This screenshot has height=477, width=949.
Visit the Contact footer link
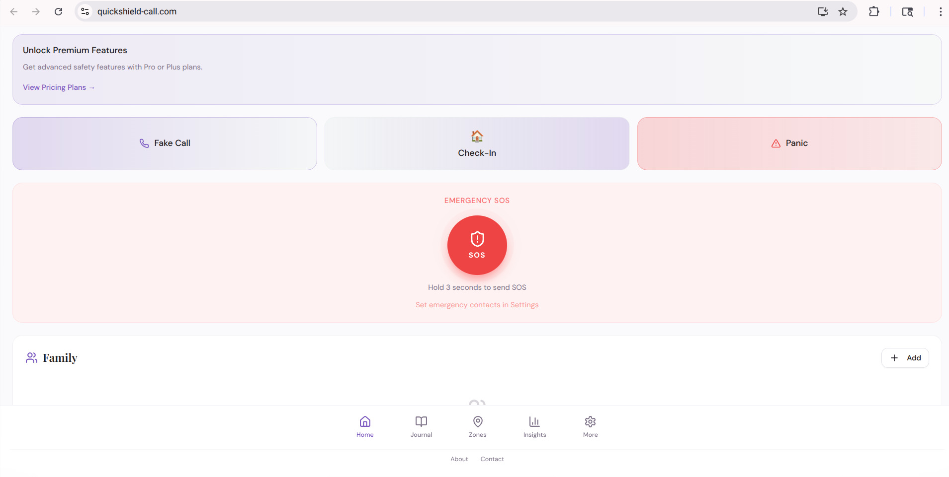492,459
